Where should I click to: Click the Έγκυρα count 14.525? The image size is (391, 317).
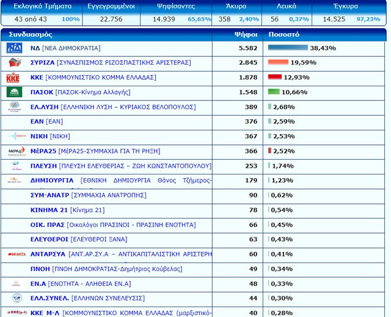click(x=334, y=19)
